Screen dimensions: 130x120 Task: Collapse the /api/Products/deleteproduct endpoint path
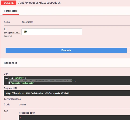click(x=39, y=3)
